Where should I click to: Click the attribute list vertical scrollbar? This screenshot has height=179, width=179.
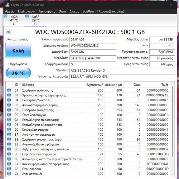172,121
